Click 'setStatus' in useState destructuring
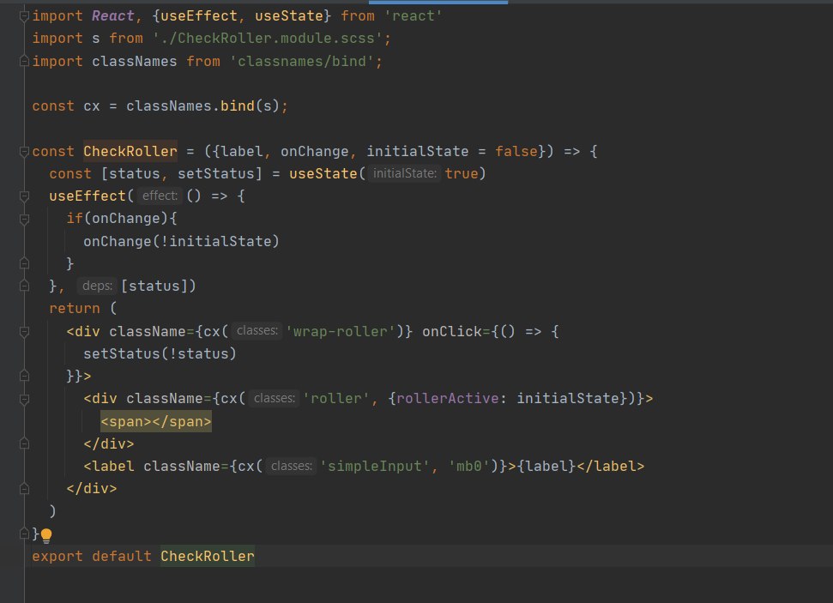Viewport: 833px width, 603px height. (215, 174)
